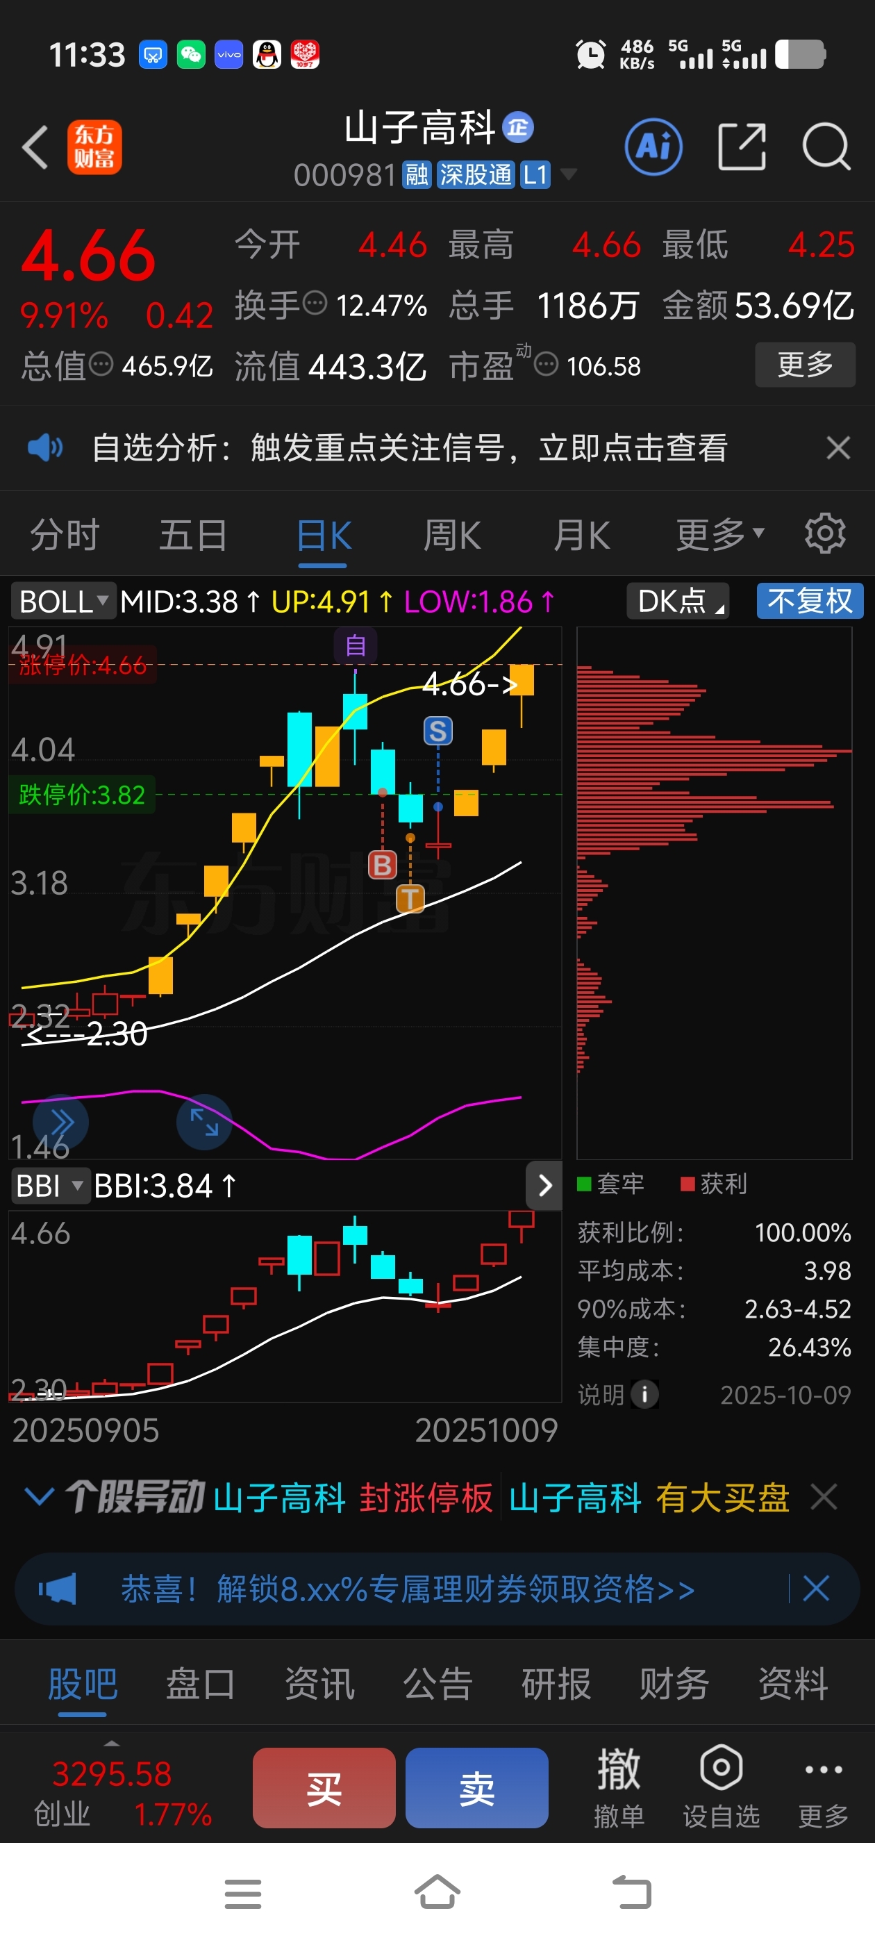
Task: Expand the 更多 chart period dropdown
Action: click(720, 536)
